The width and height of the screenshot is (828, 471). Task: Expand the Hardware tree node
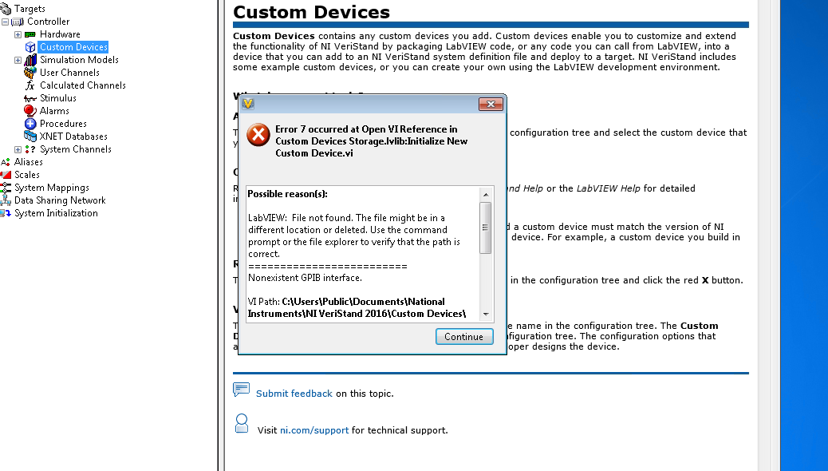18,34
